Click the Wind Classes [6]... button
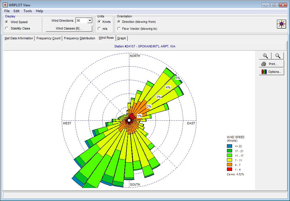This screenshot has height=201, width=290. tap(69, 28)
